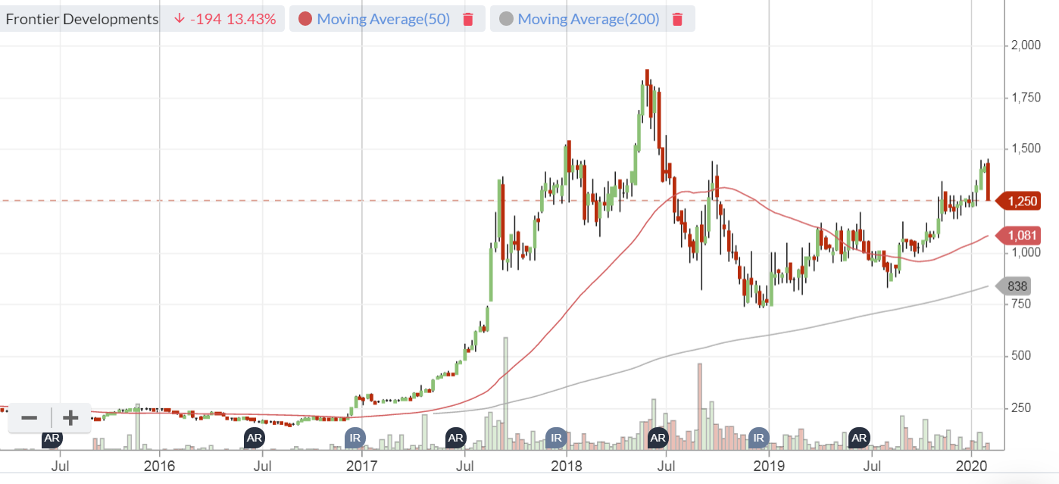Click the 1,081 moving average price tag
This screenshot has width=1059, height=484.
(x=1019, y=236)
